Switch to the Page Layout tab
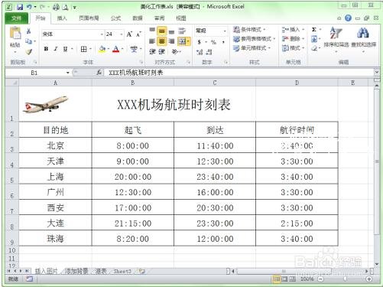The image size is (383, 287). tap(89, 18)
